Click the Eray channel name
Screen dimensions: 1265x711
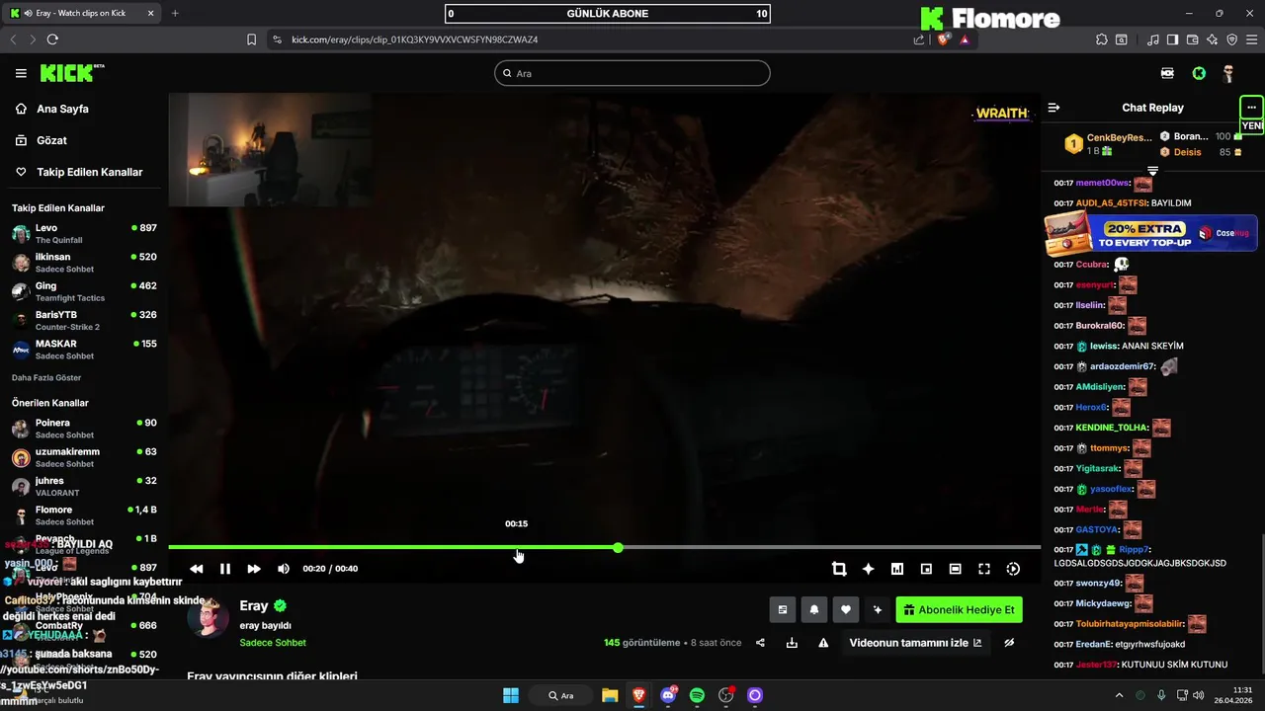pyautogui.click(x=254, y=606)
